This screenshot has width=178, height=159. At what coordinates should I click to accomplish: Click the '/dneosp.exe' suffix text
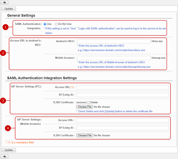158,58
